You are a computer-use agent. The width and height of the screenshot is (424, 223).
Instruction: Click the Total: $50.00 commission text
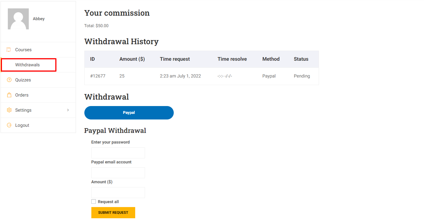[96, 26]
